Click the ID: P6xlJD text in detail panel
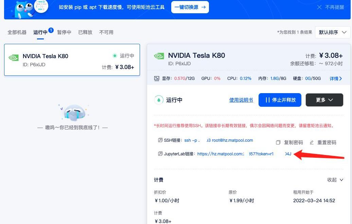This screenshot has width=352, height=224. point(179,64)
